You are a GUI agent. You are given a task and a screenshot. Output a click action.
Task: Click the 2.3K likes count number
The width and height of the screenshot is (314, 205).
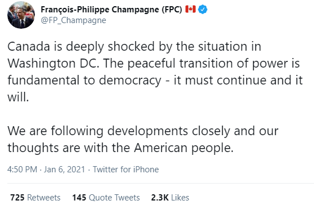(x=160, y=198)
